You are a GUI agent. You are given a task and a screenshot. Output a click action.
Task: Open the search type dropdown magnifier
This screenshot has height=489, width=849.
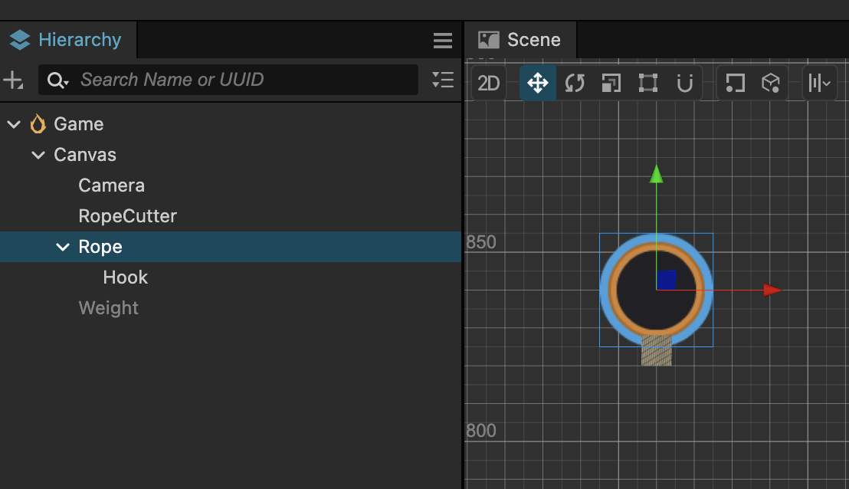click(x=57, y=80)
